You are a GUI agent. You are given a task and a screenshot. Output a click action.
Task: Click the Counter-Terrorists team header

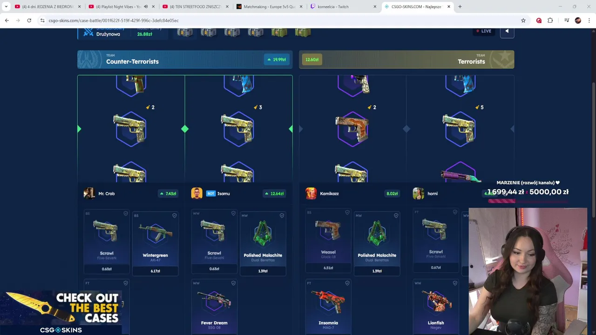pos(185,59)
